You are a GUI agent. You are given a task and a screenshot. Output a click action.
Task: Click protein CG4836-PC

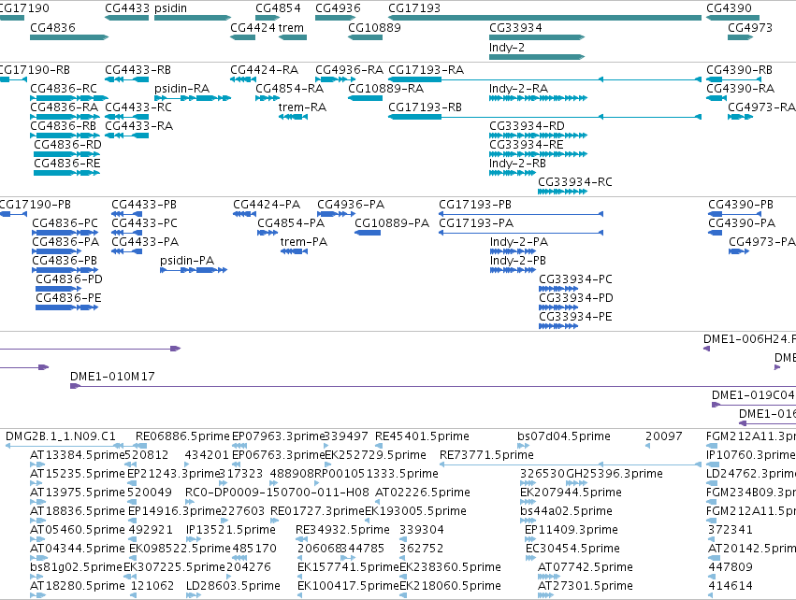[x=65, y=223]
